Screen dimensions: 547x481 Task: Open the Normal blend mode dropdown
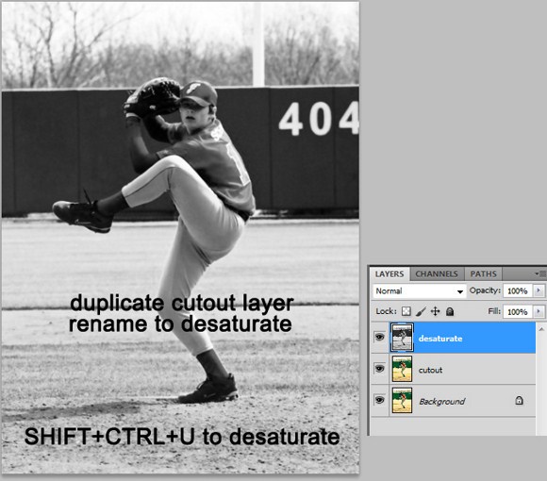[420, 290]
